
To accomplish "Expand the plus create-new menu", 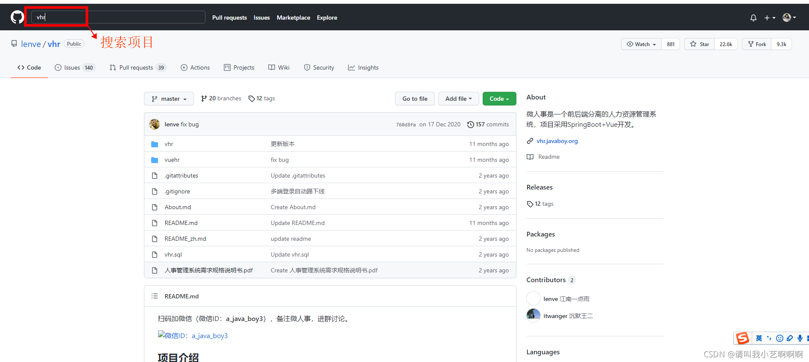I will tap(770, 18).
